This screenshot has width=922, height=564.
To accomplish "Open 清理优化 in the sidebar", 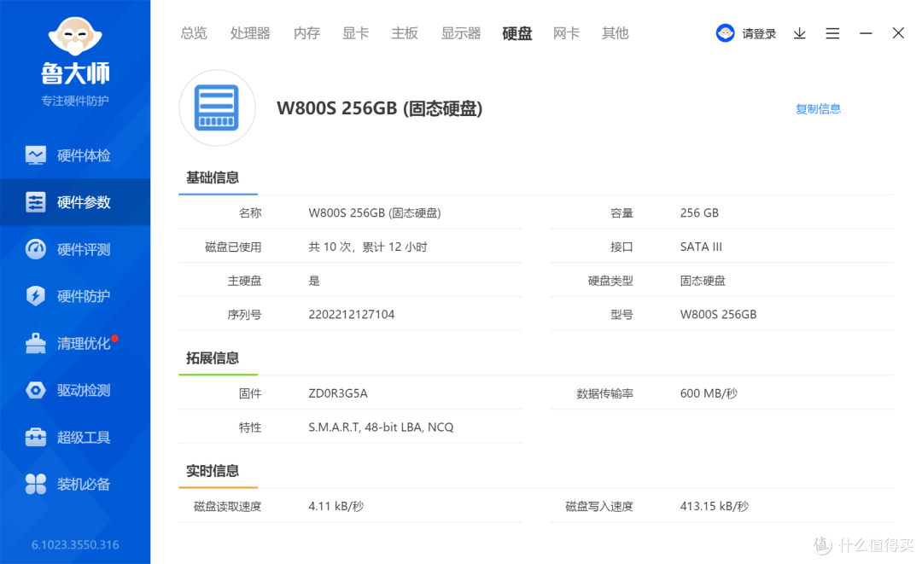I will [x=75, y=343].
